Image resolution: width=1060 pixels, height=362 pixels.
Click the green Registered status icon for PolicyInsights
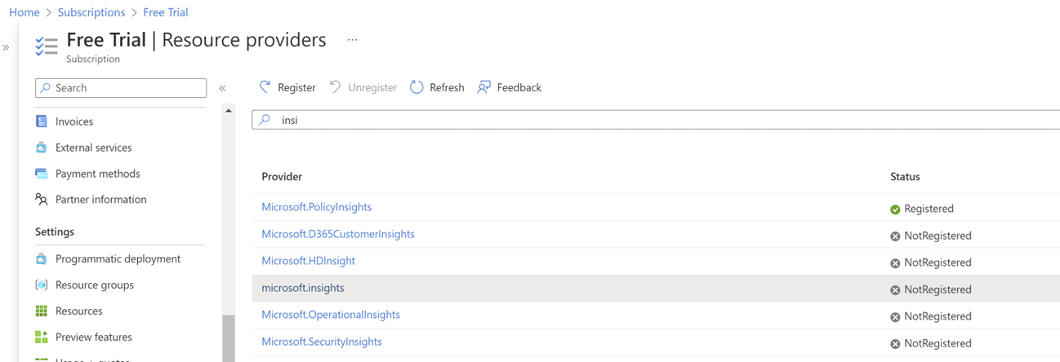coord(895,210)
